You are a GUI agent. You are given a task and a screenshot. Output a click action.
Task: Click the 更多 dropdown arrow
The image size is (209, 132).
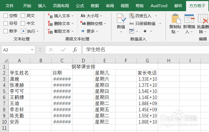point(97,31)
